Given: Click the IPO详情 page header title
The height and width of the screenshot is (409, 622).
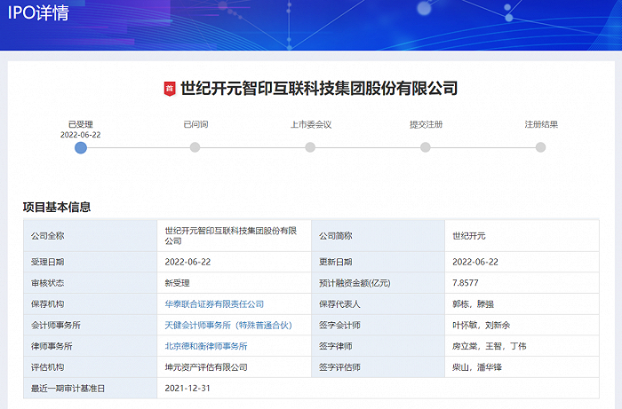Looking at the screenshot, I should pos(37,15).
